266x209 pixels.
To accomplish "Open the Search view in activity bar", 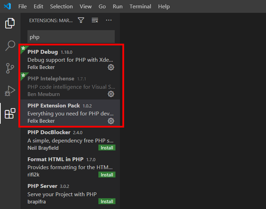I will [x=10, y=46].
